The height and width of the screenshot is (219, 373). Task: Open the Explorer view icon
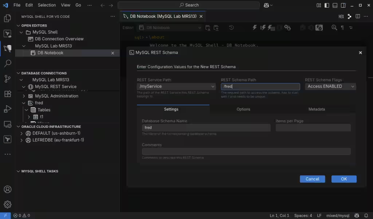tap(7, 18)
